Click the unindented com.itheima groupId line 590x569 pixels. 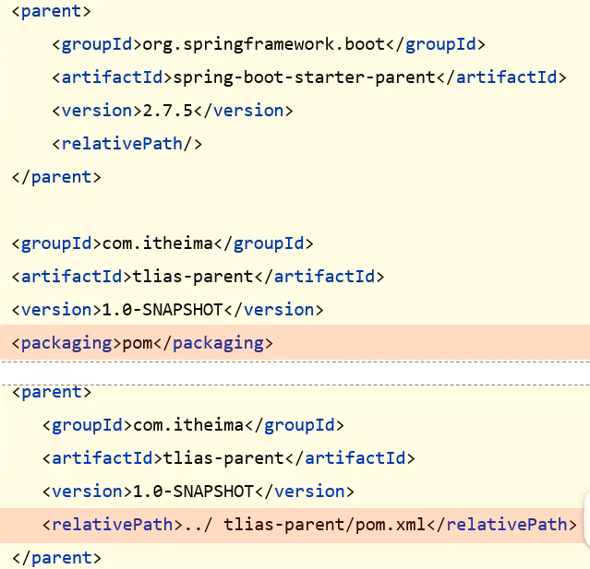pyautogui.click(x=163, y=243)
